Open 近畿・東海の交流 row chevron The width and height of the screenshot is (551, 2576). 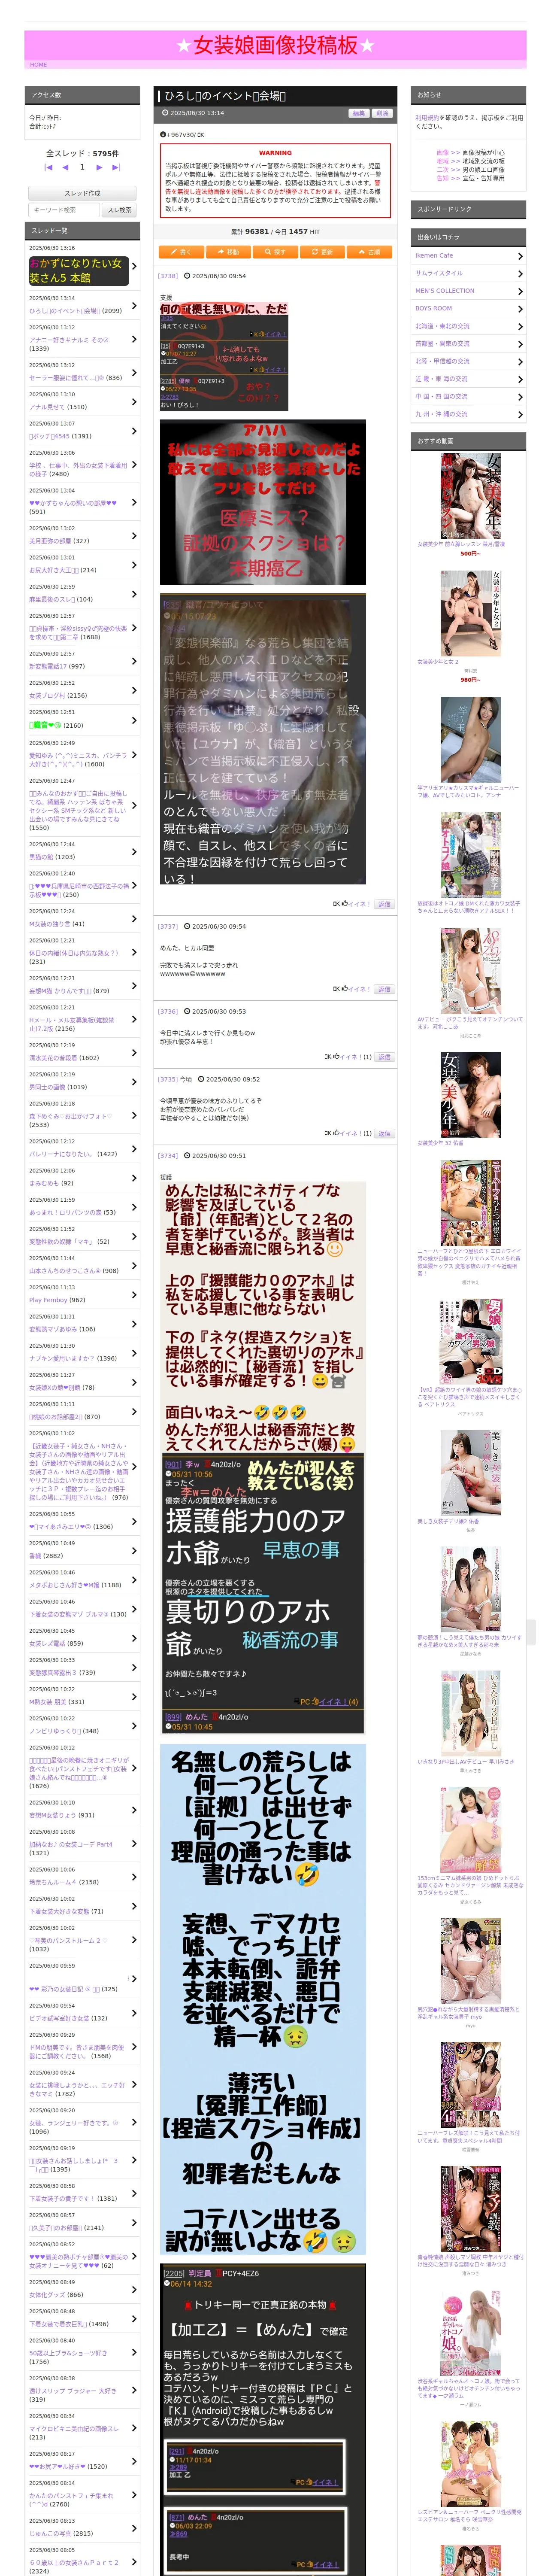520,379
